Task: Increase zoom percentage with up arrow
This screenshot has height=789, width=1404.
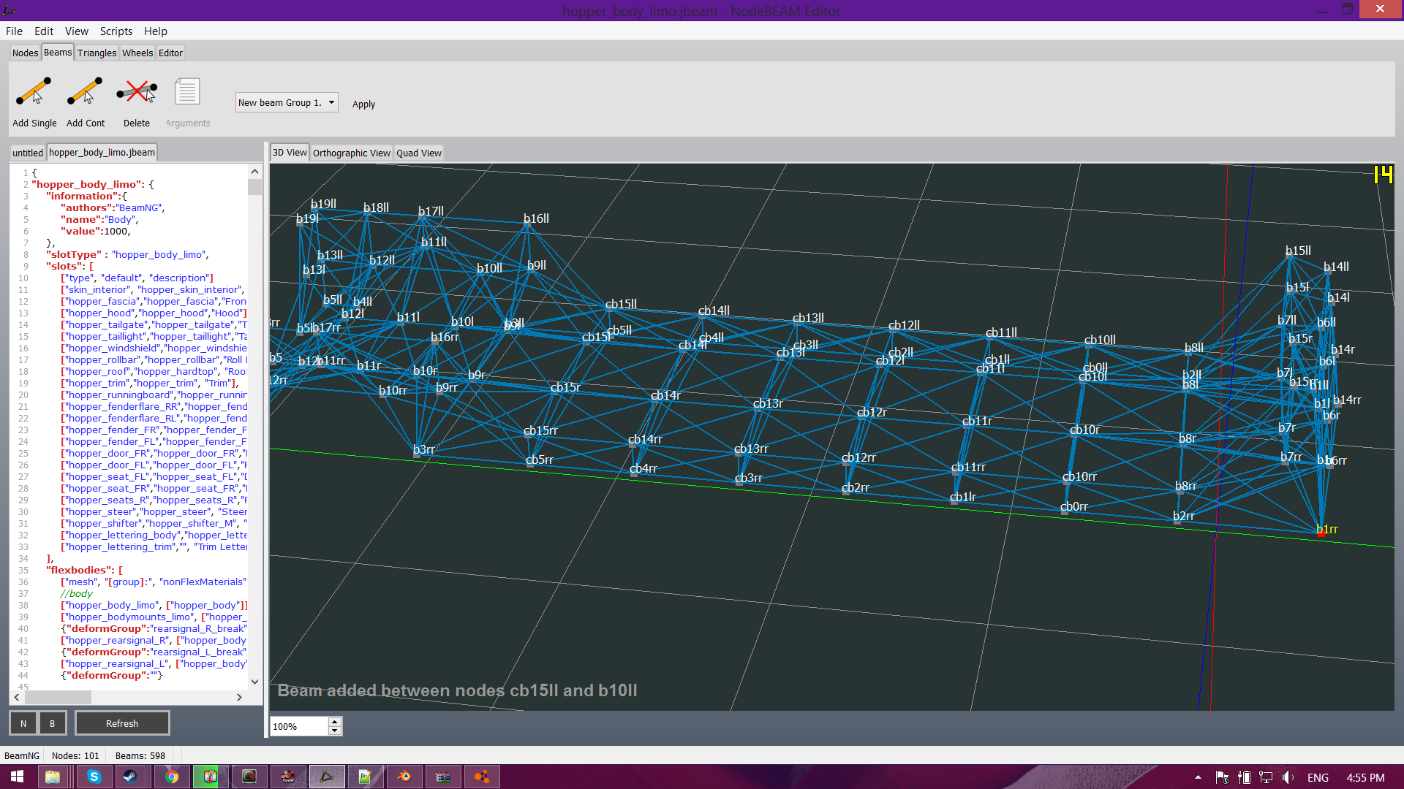Action: [x=335, y=722]
